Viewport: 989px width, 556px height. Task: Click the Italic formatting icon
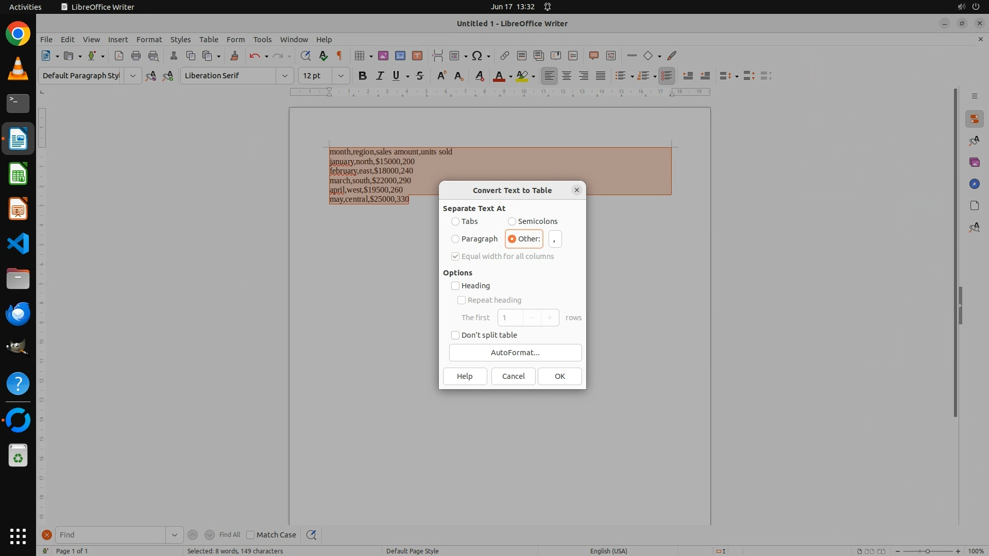380,76
